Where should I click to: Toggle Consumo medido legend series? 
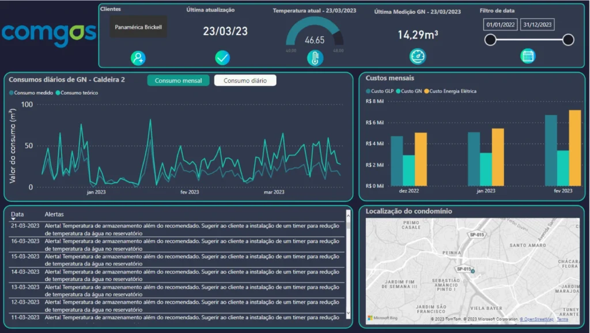32,93
